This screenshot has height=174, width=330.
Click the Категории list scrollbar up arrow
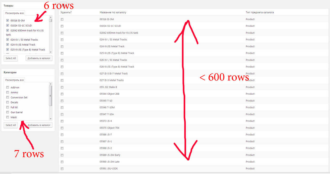click(x=51, y=84)
